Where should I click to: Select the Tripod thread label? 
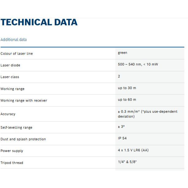pyautogui.click(x=12, y=163)
